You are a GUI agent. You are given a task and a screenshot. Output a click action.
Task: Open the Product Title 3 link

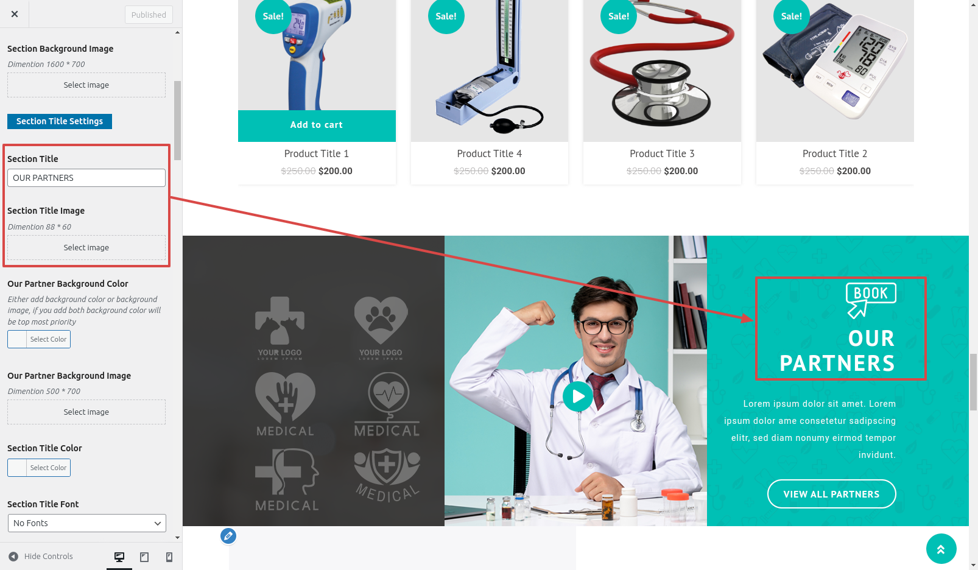[662, 154]
